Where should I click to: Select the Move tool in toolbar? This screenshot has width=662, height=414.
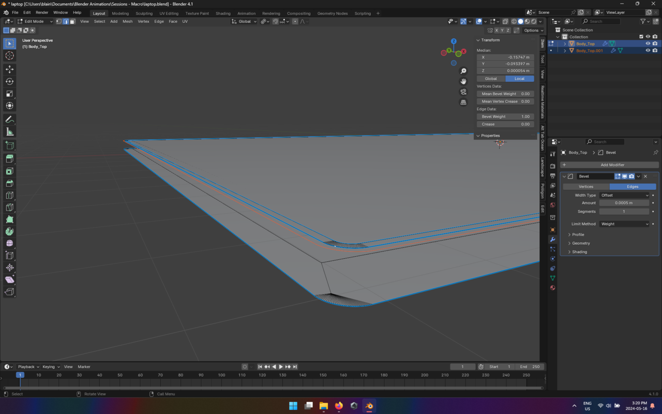[9, 69]
